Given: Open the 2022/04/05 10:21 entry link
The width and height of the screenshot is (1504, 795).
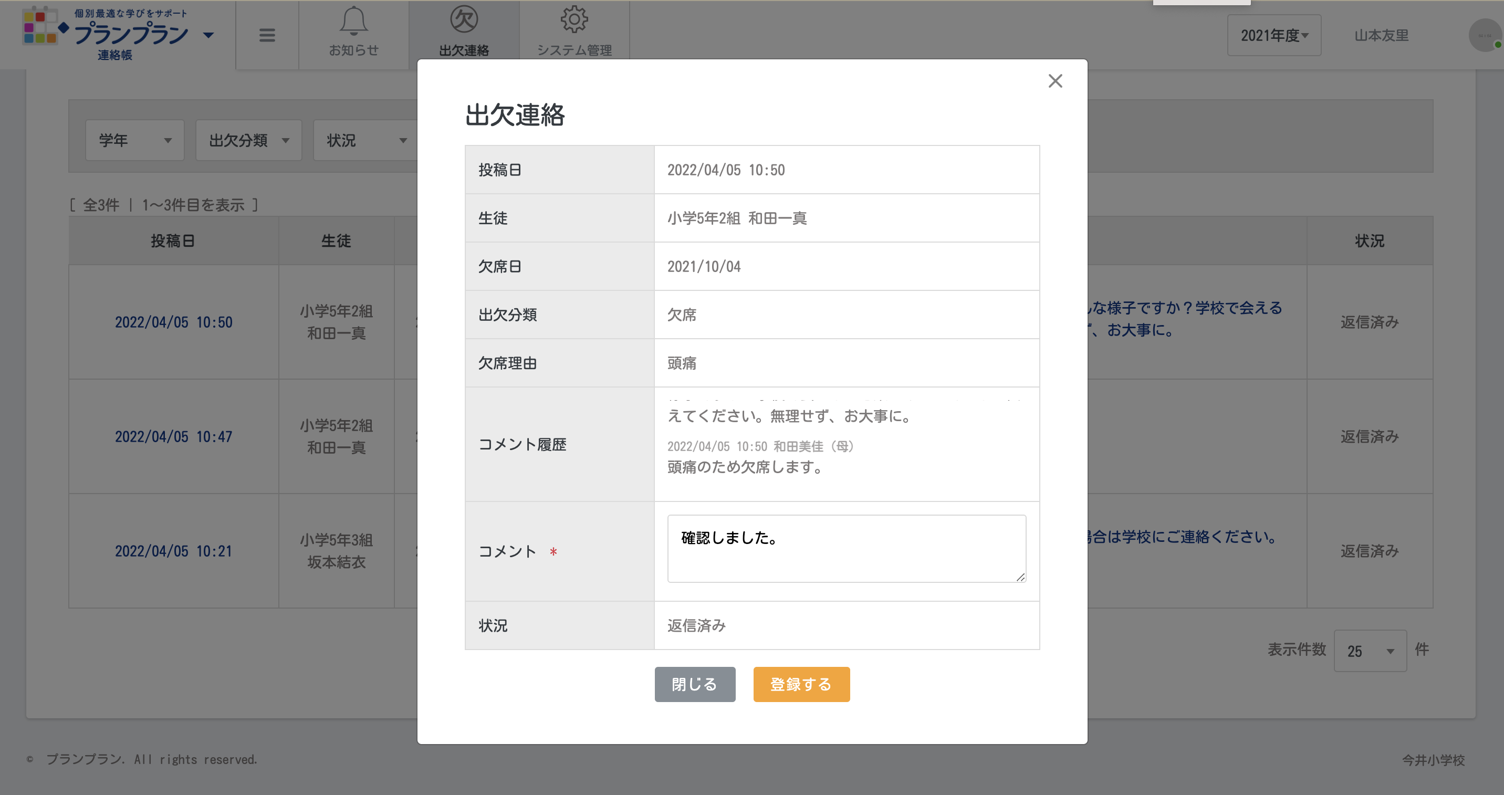Looking at the screenshot, I should (x=173, y=551).
